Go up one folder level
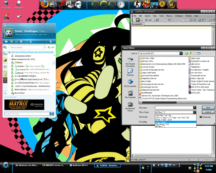The width and height of the screenshot is (216, 173). point(191,54)
